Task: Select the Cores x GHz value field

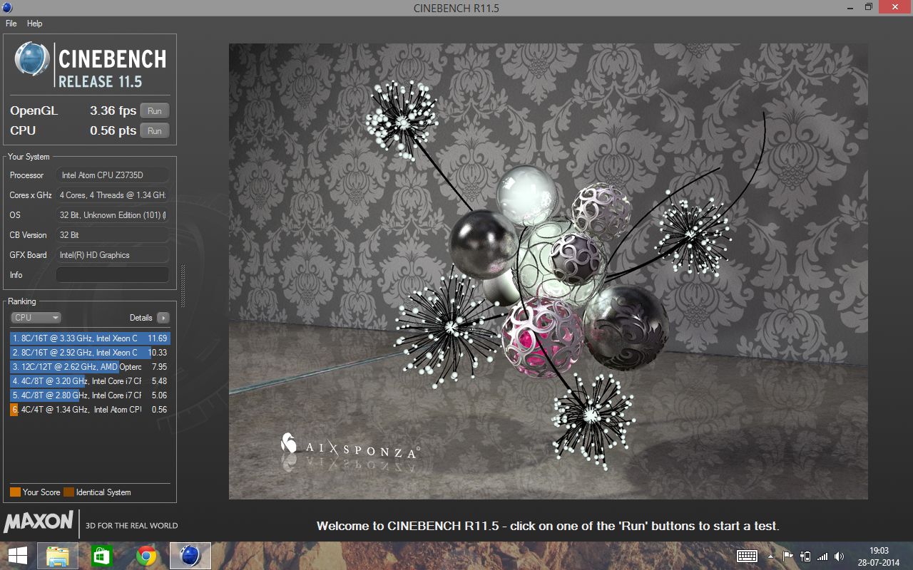Action: pos(113,195)
